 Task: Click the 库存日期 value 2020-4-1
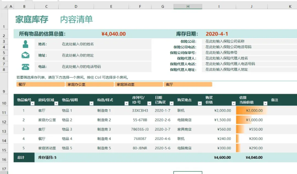point(217,34)
